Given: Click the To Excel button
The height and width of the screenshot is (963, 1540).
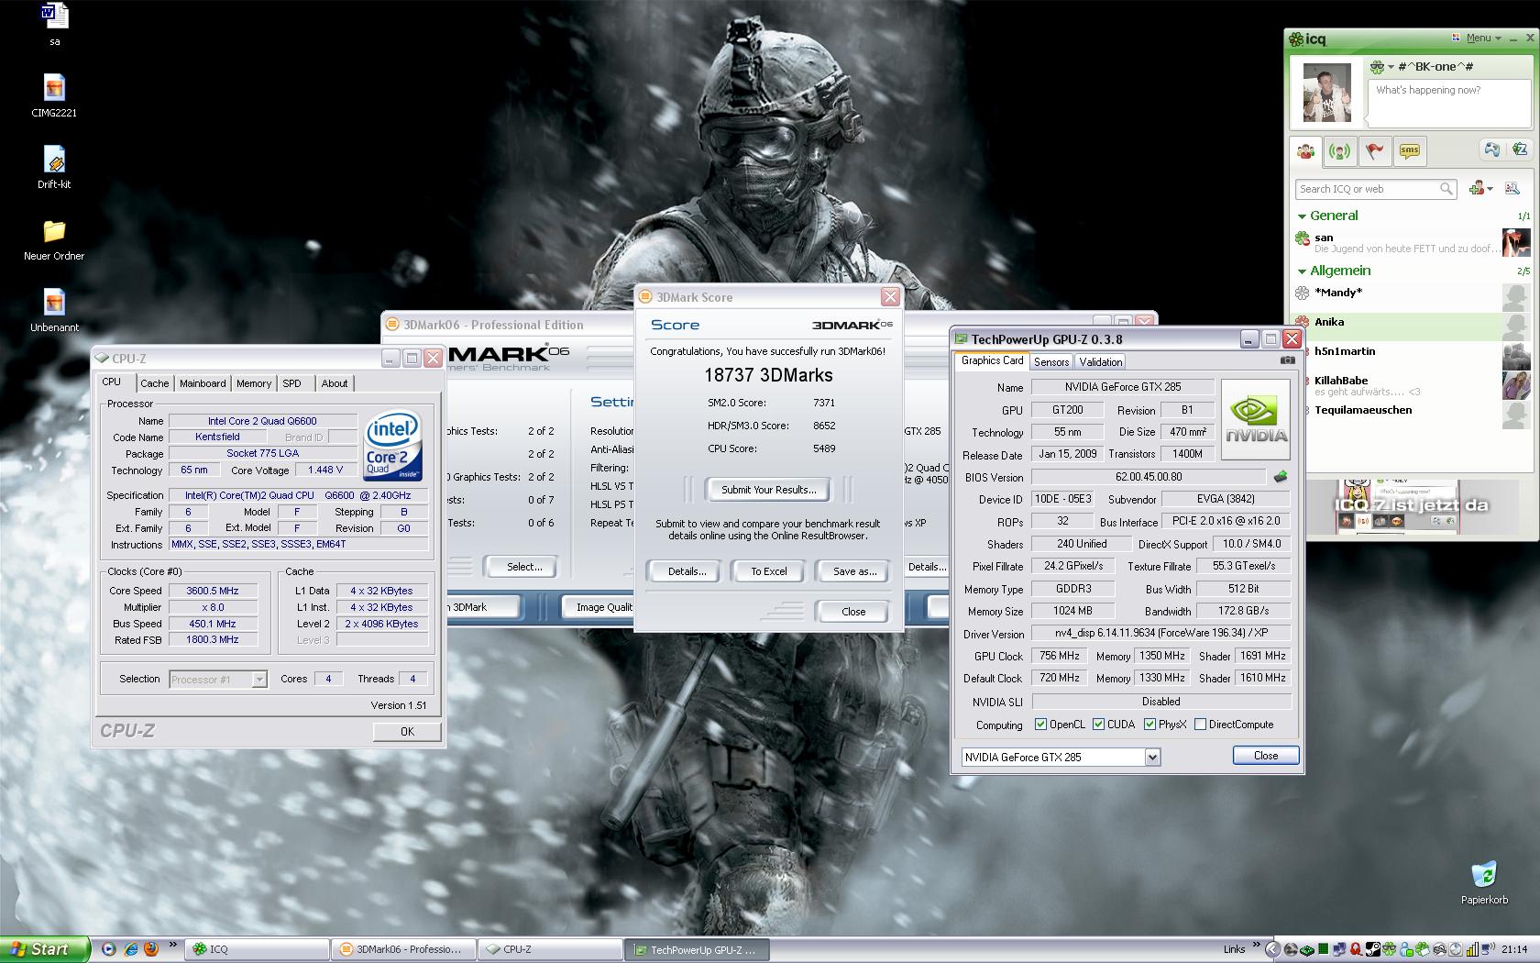Looking at the screenshot, I should 769,571.
